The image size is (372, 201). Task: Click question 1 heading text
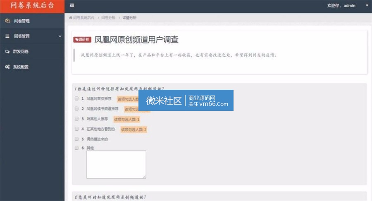tap(119, 89)
